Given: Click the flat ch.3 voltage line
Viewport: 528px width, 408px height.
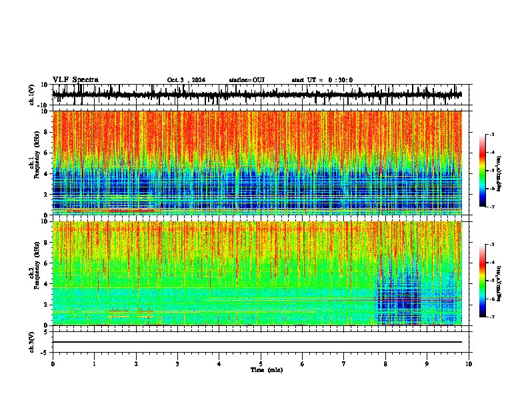Looking at the screenshot, I should click(x=257, y=342).
